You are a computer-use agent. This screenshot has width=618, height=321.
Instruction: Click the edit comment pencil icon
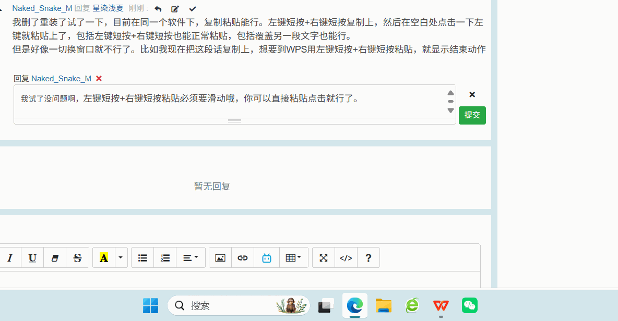[x=175, y=9]
